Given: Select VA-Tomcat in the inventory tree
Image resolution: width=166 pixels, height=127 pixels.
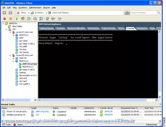Looking at the screenshot, I should click(x=24, y=52).
